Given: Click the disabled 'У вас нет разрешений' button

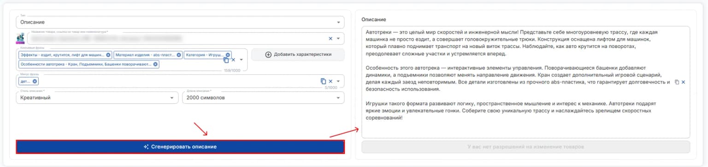Looking at the screenshot, I should 525,147.
